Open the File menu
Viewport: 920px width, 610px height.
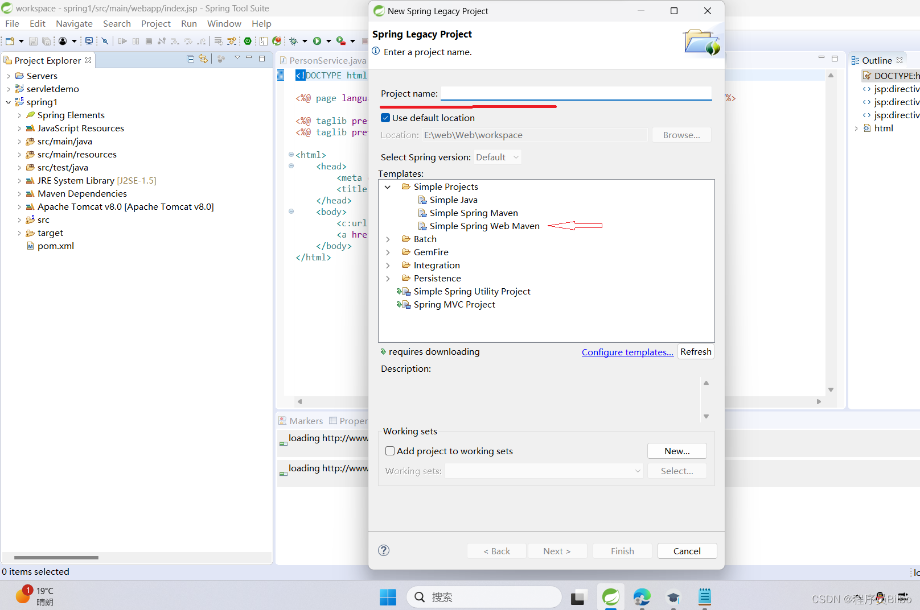point(12,23)
